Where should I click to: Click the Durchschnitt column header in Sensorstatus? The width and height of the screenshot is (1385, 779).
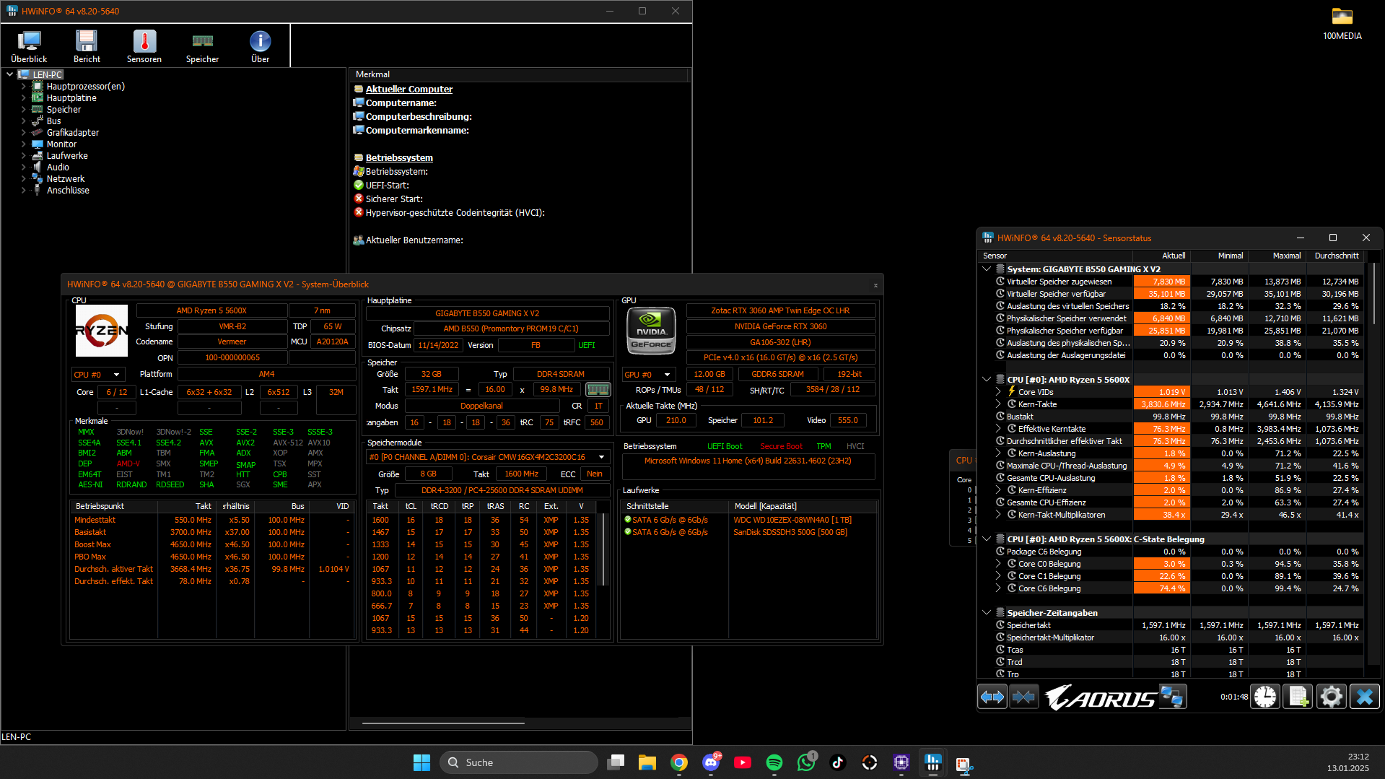pyautogui.click(x=1337, y=256)
